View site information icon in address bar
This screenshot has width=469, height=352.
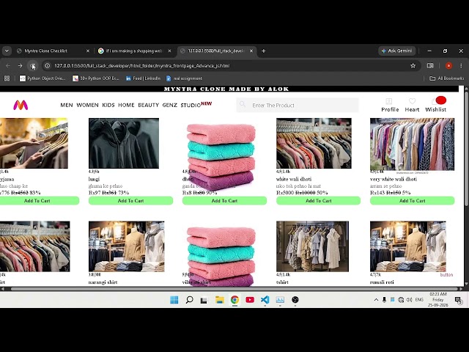(47, 66)
